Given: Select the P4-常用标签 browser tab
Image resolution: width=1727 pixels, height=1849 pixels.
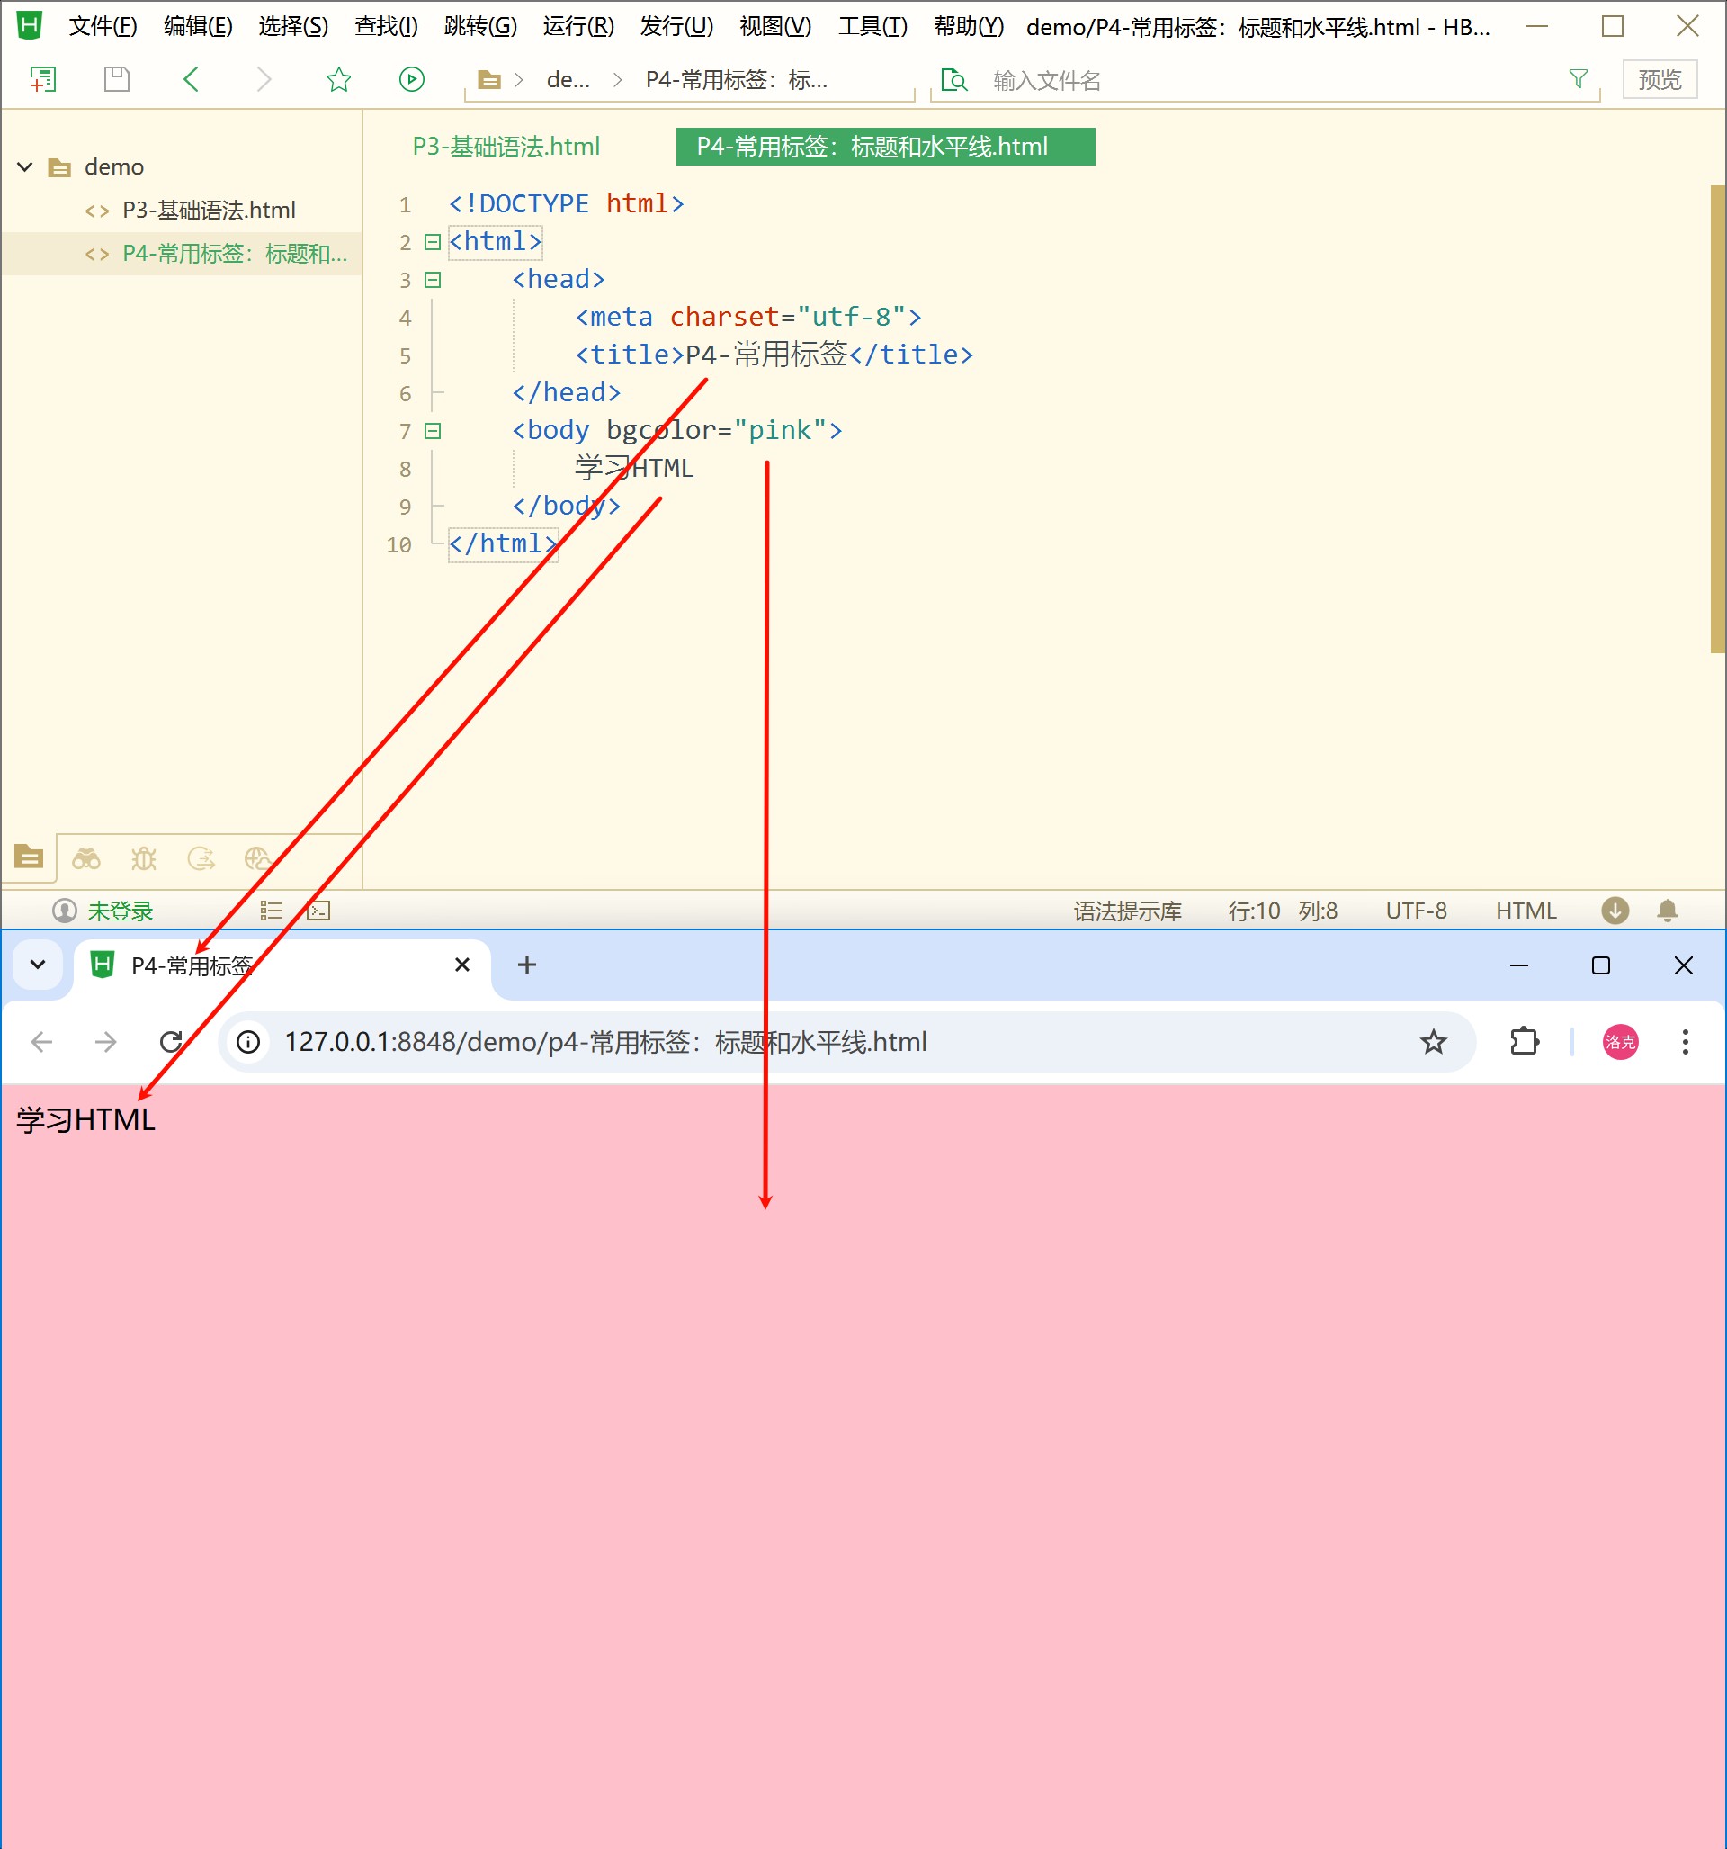Looking at the screenshot, I should 282,965.
